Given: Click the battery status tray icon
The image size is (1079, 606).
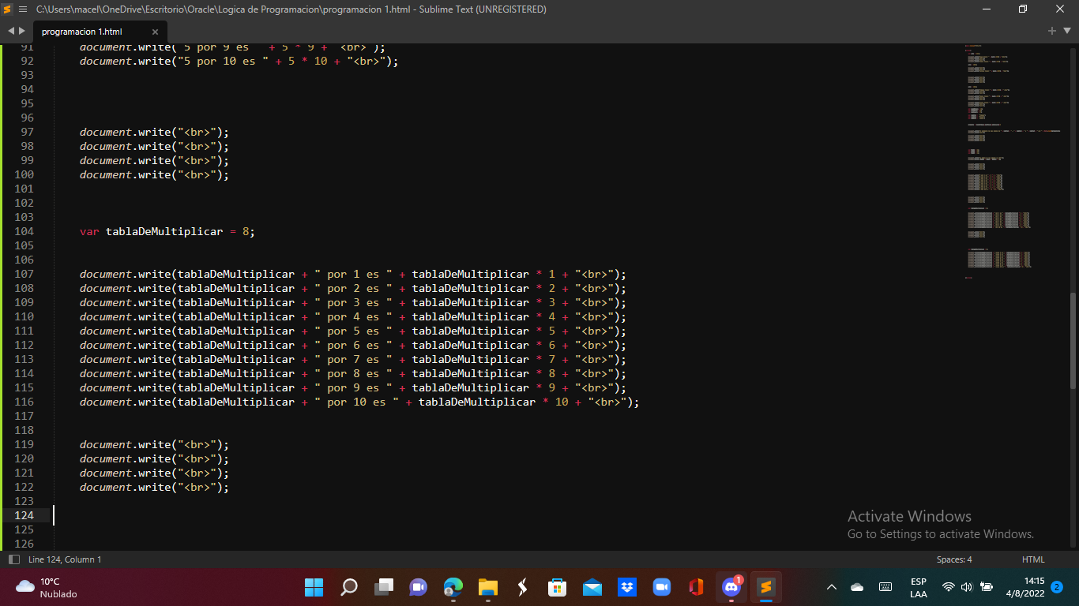Looking at the screenshot, I should click(987, 587).
